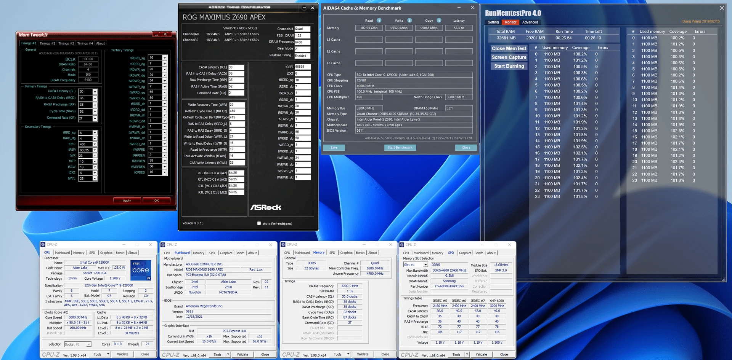Viewport: 732px width, 360px height.
Task: Expand the Tools dropdown arrow in CPU-Z Memory window
Action: point(348,354)
